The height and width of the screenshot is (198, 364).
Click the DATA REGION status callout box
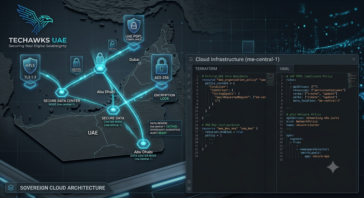[x=165, y=128]
